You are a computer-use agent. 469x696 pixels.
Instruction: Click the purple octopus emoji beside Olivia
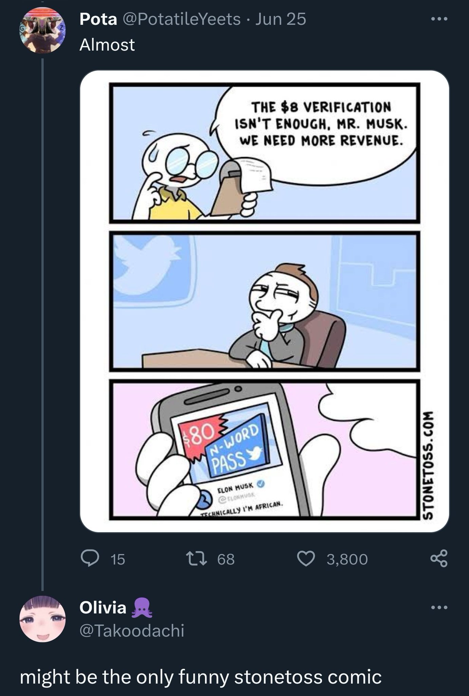142,608
